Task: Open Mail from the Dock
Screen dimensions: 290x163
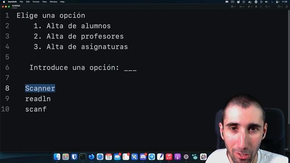Action: coord(117,157)
